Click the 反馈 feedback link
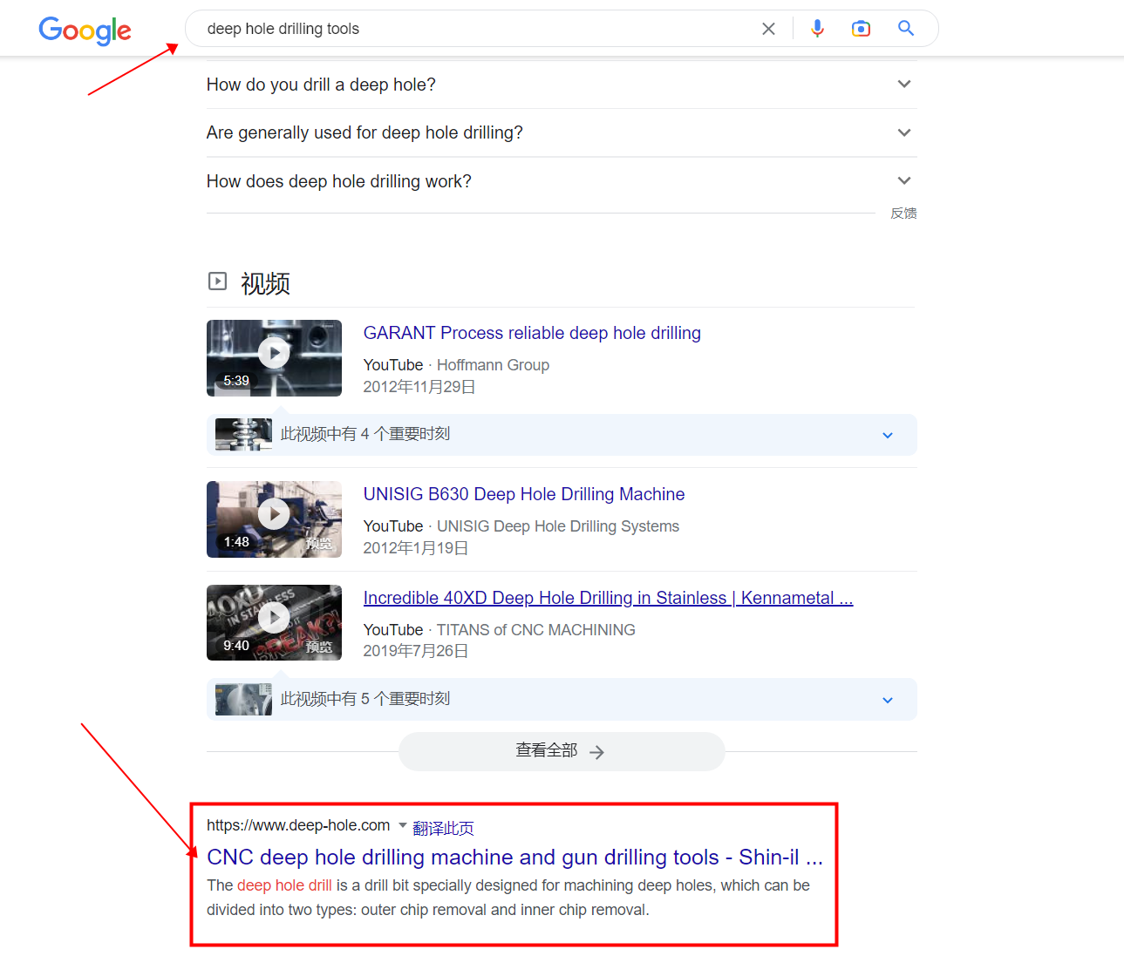 903,214
